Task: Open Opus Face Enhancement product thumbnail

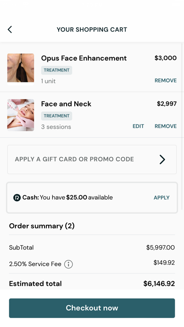Action: (21, 68)
